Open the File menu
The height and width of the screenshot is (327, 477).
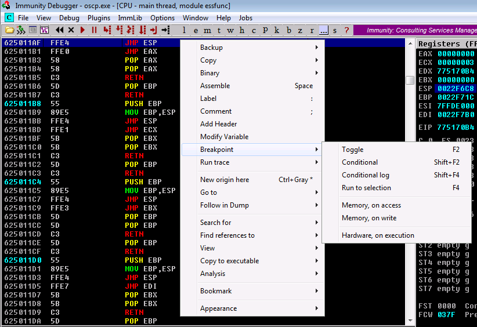(23, 18)
